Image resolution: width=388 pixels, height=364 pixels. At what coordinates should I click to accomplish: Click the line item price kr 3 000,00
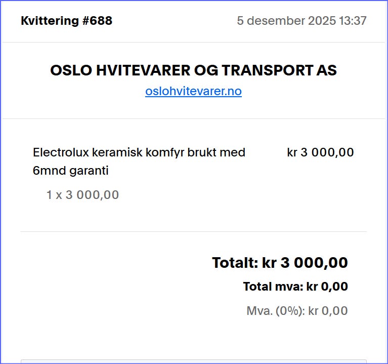click(320, 152)
